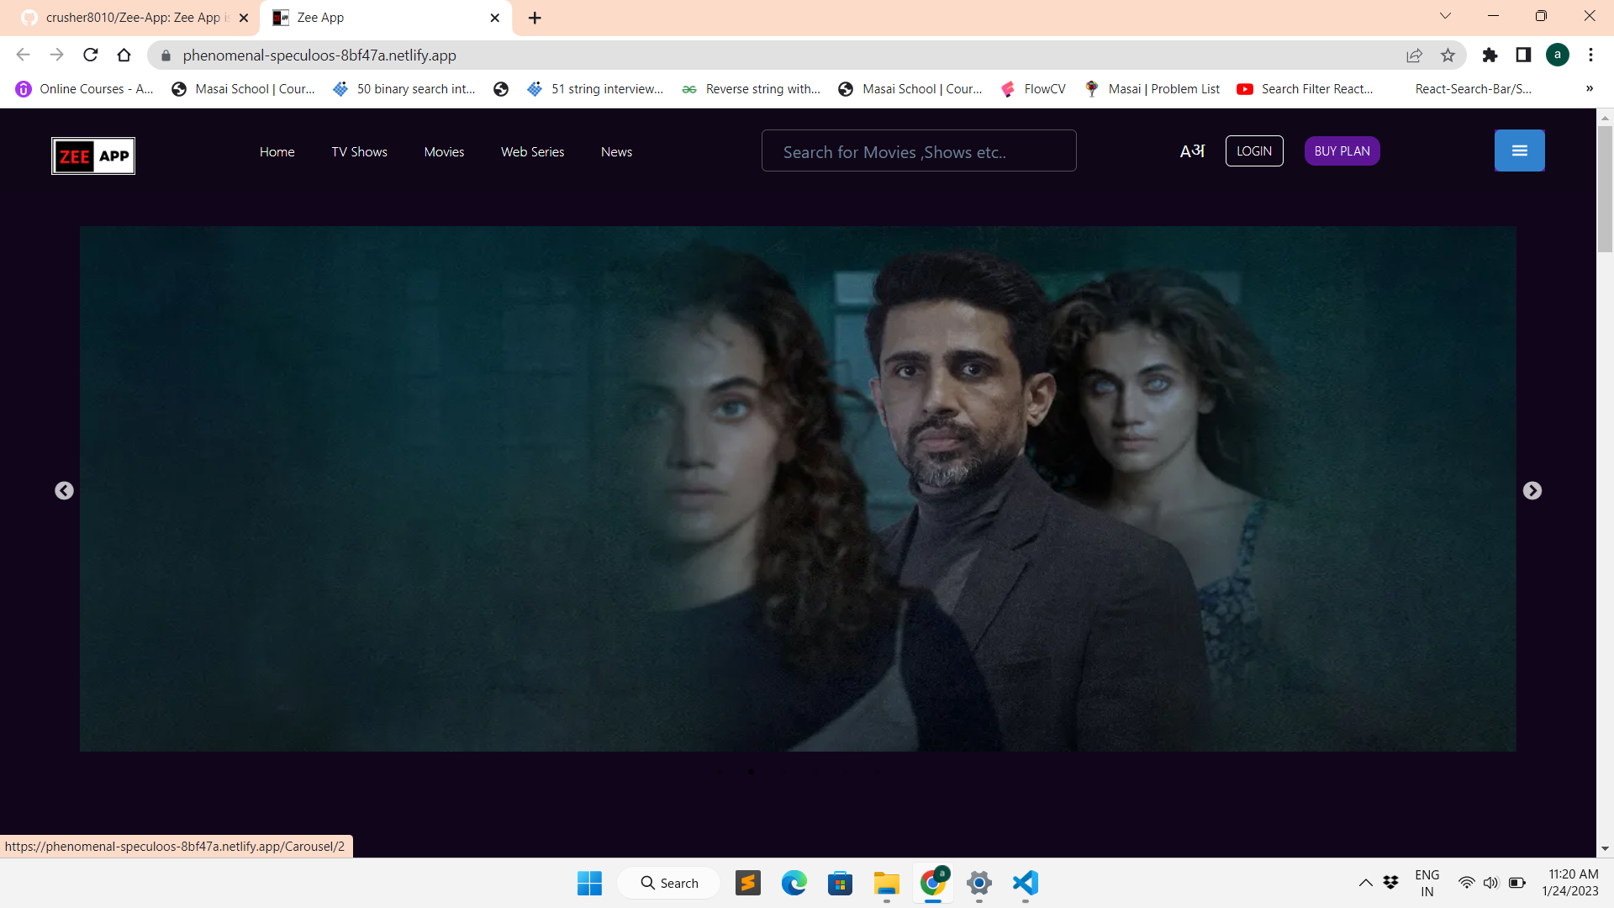1614x908 pixels.
Task: Click the ZEE APP logo
Action: point(93,156)
